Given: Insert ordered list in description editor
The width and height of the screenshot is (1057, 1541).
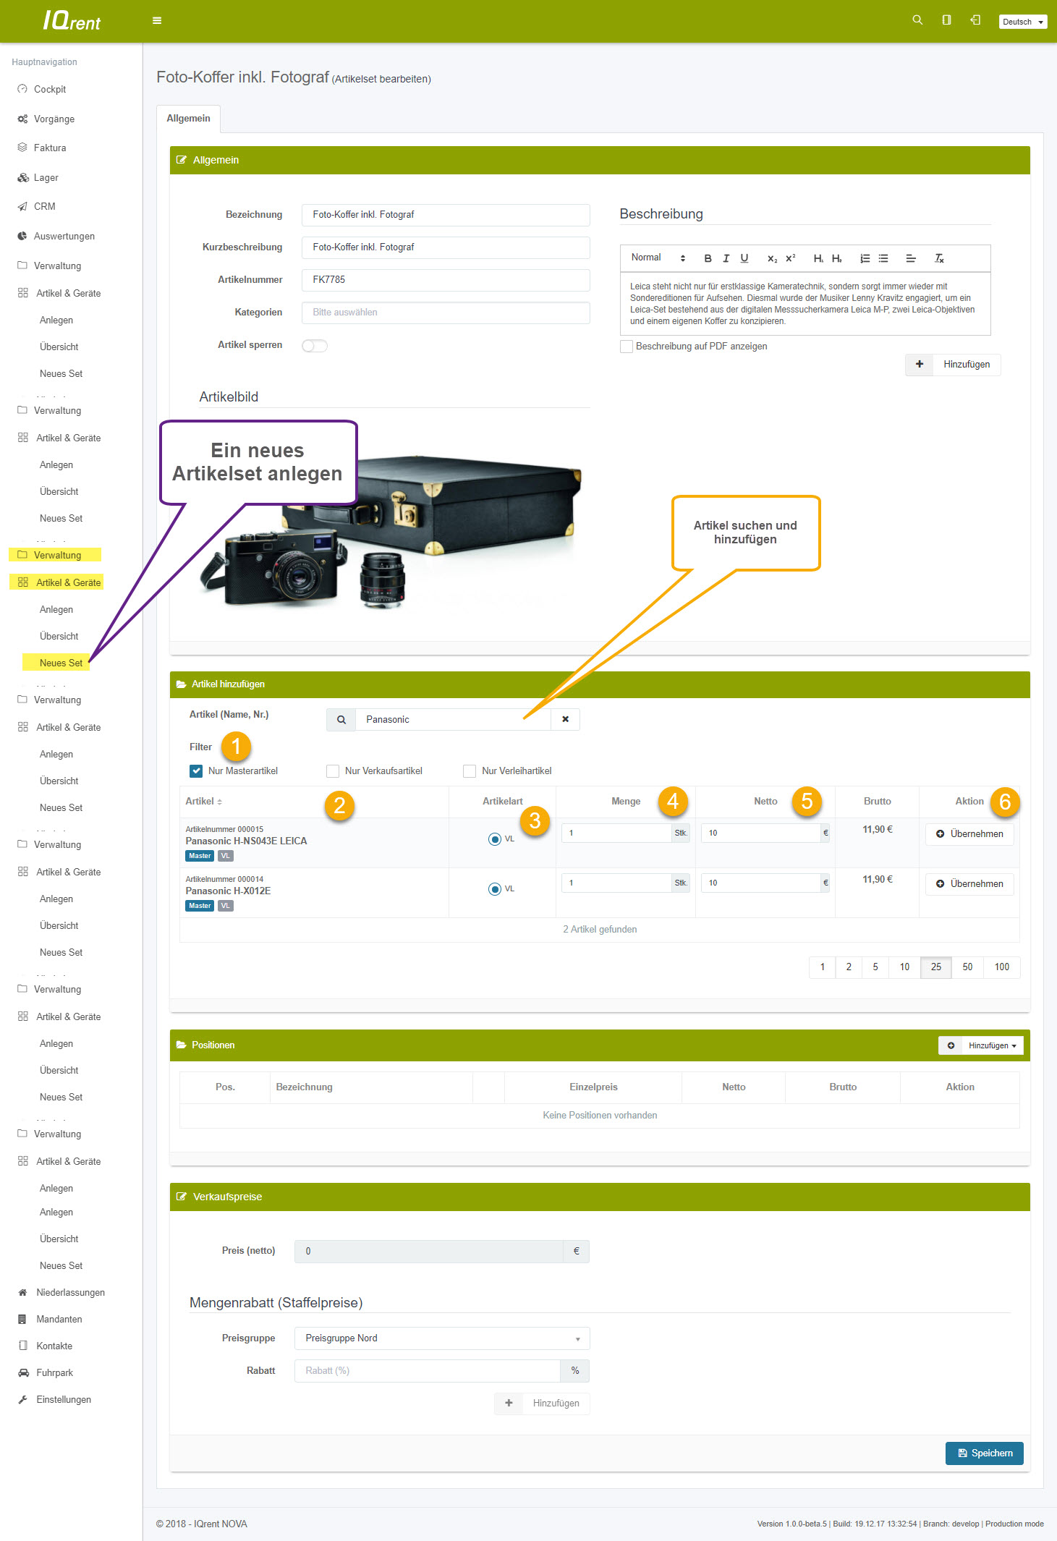Looking at the screenshot, I should pos(865,258).
